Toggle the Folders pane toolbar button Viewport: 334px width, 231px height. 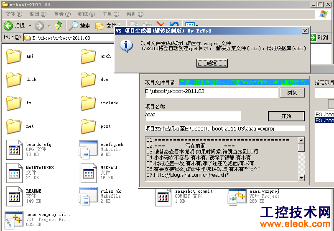tap(108, 26)
